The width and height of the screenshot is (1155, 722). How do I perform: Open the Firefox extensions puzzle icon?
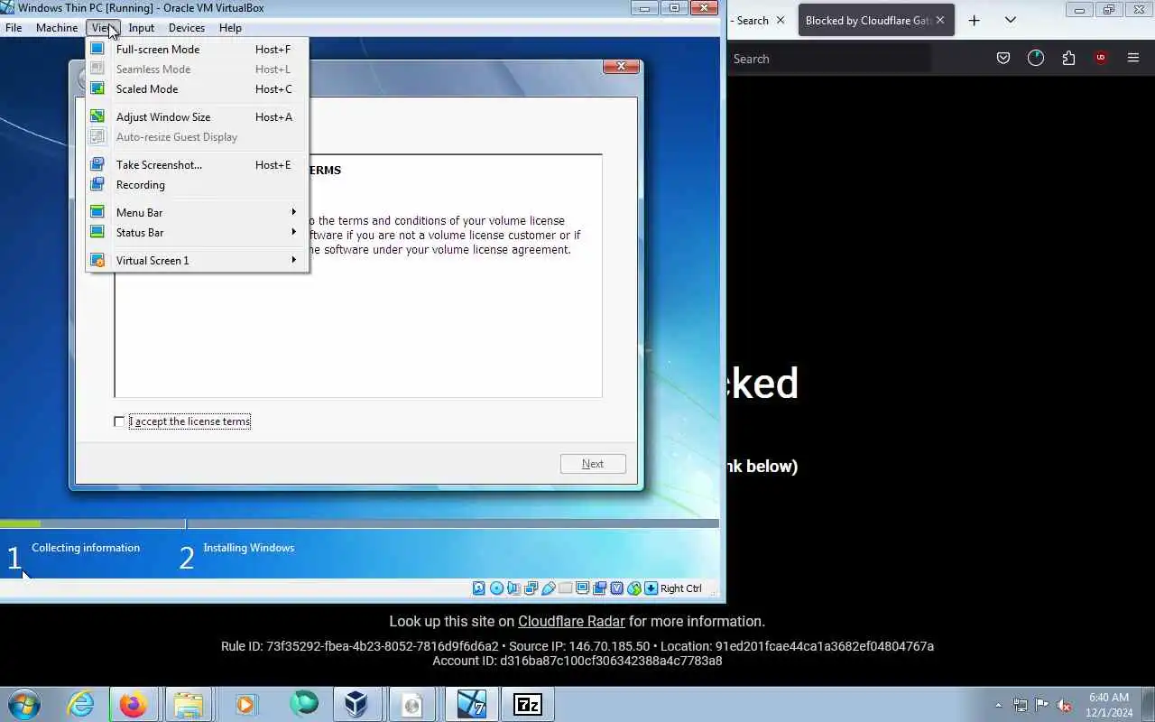coord(1068,59)
